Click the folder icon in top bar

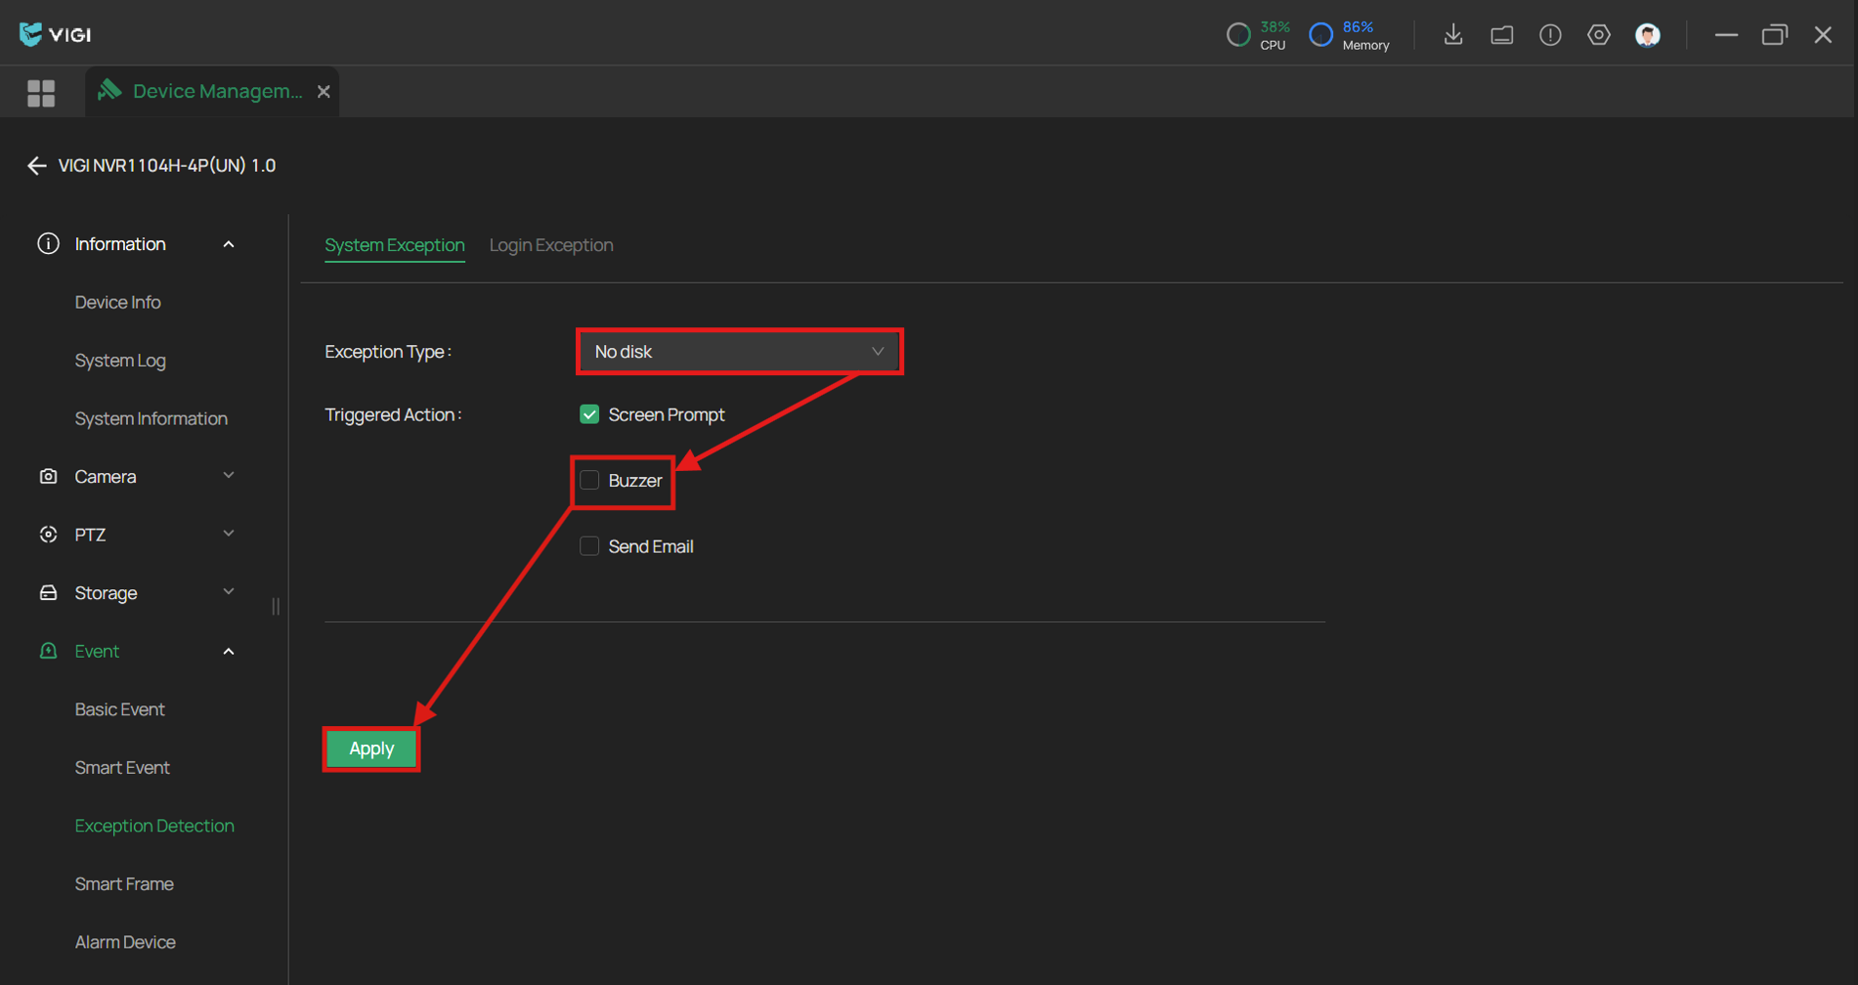coord(1501,35)
